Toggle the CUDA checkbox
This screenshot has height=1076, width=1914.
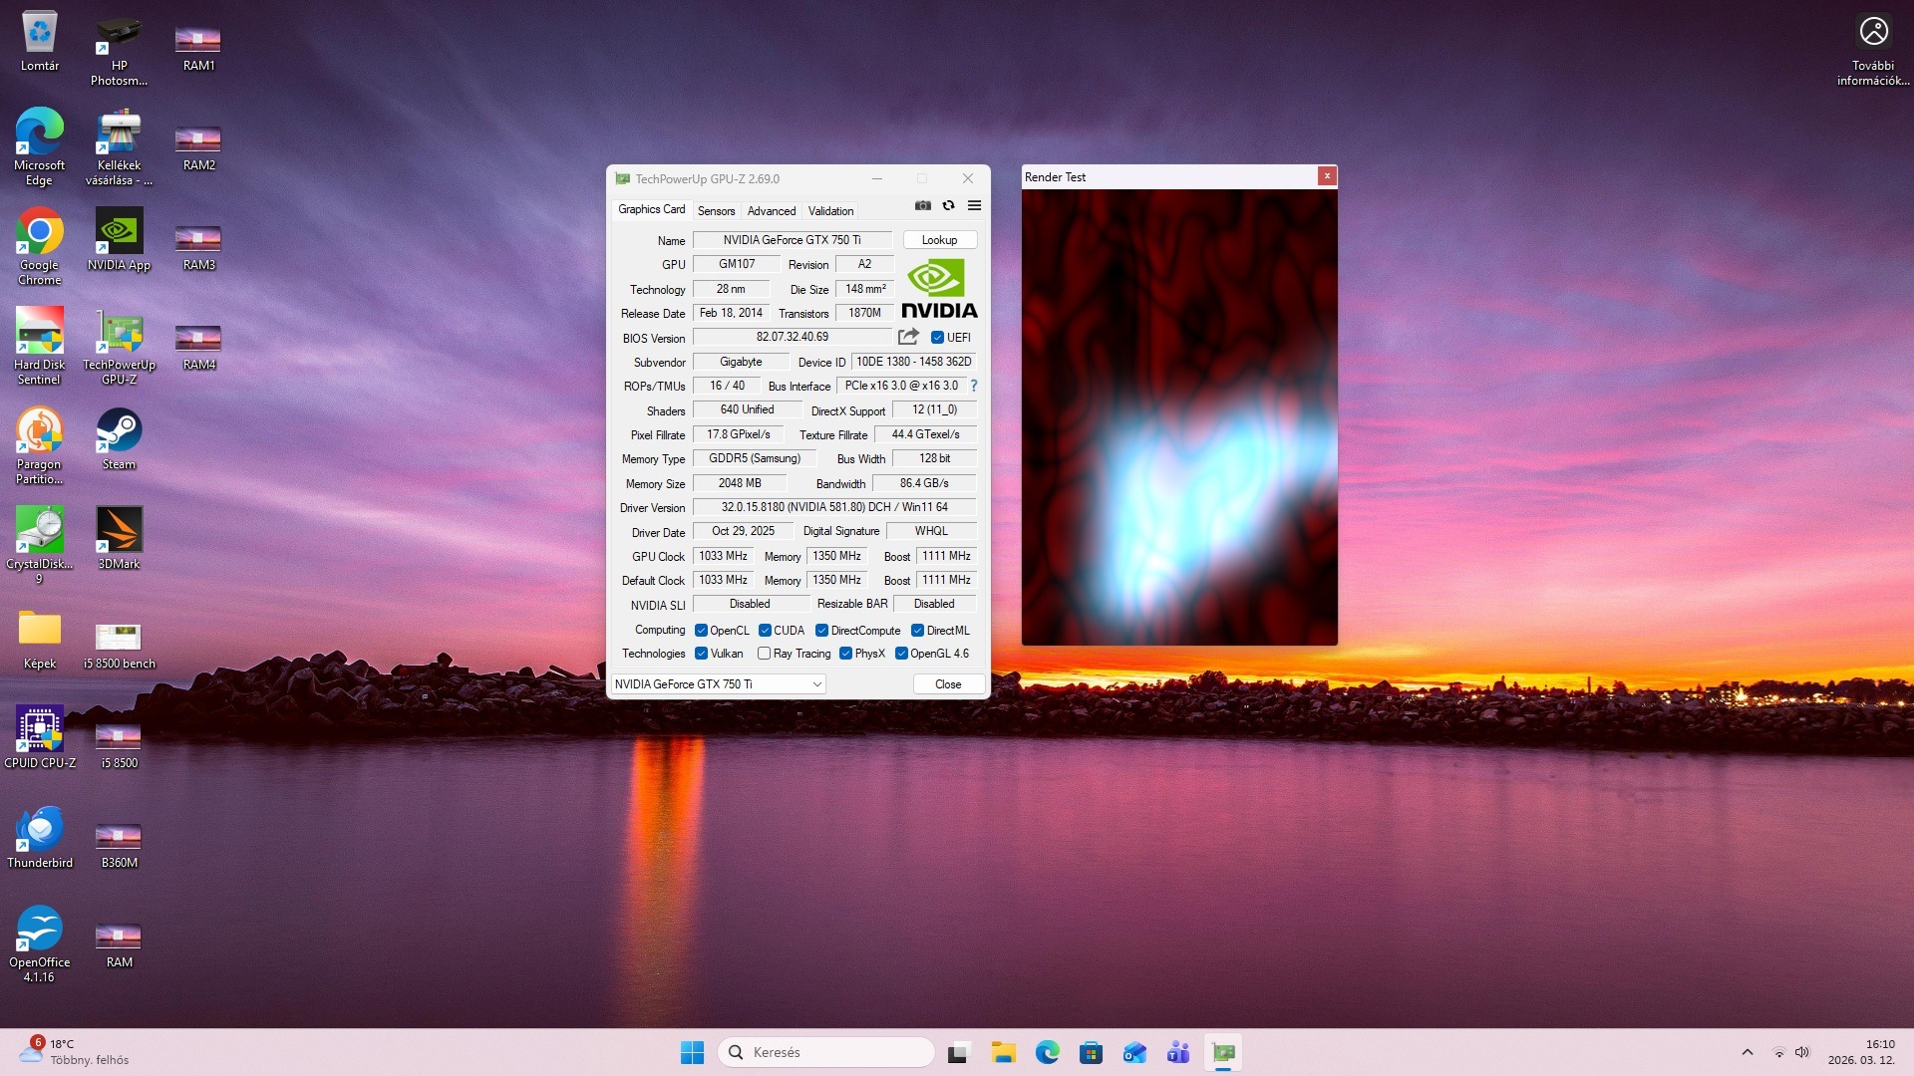click(x=765, y=631)
